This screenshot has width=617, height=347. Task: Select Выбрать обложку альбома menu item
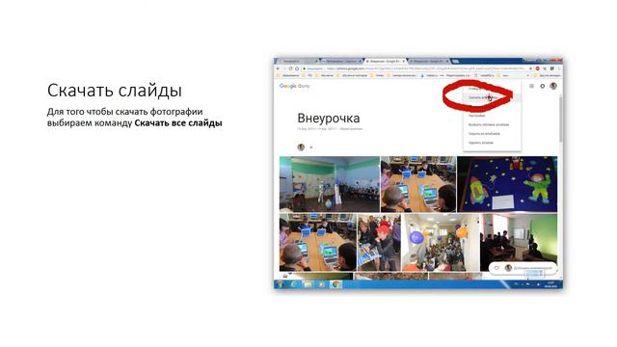pos(489,124)
